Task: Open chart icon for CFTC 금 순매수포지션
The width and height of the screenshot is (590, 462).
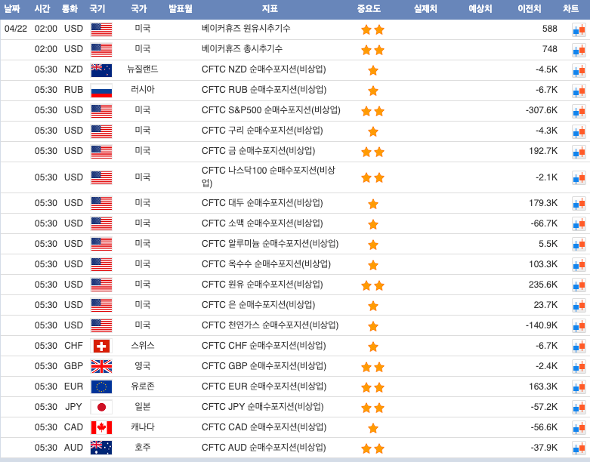Action: [x=579, y=152]
